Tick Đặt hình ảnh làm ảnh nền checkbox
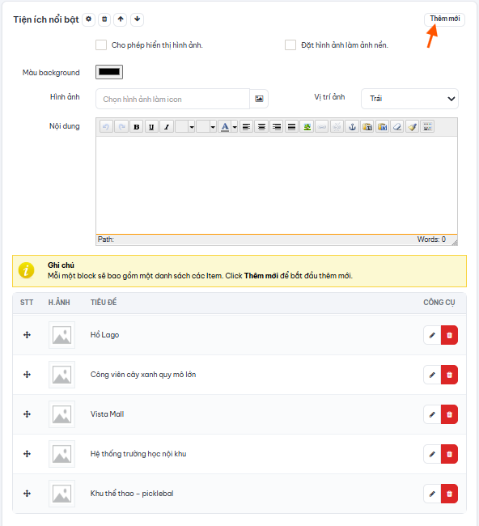 (290, 45)
